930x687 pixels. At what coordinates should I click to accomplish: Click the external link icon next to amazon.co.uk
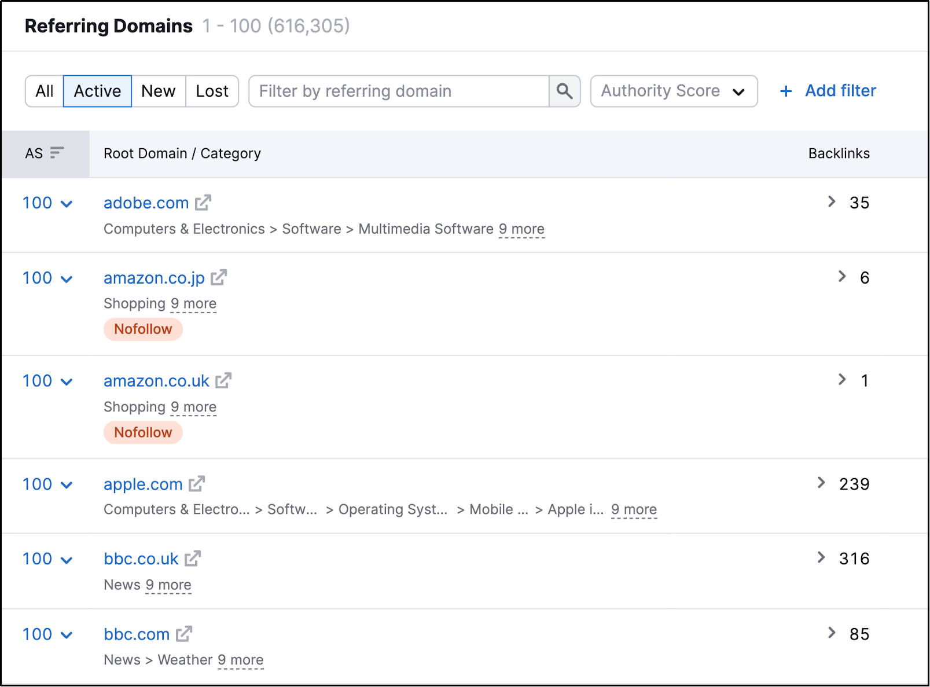click(223, 380)
